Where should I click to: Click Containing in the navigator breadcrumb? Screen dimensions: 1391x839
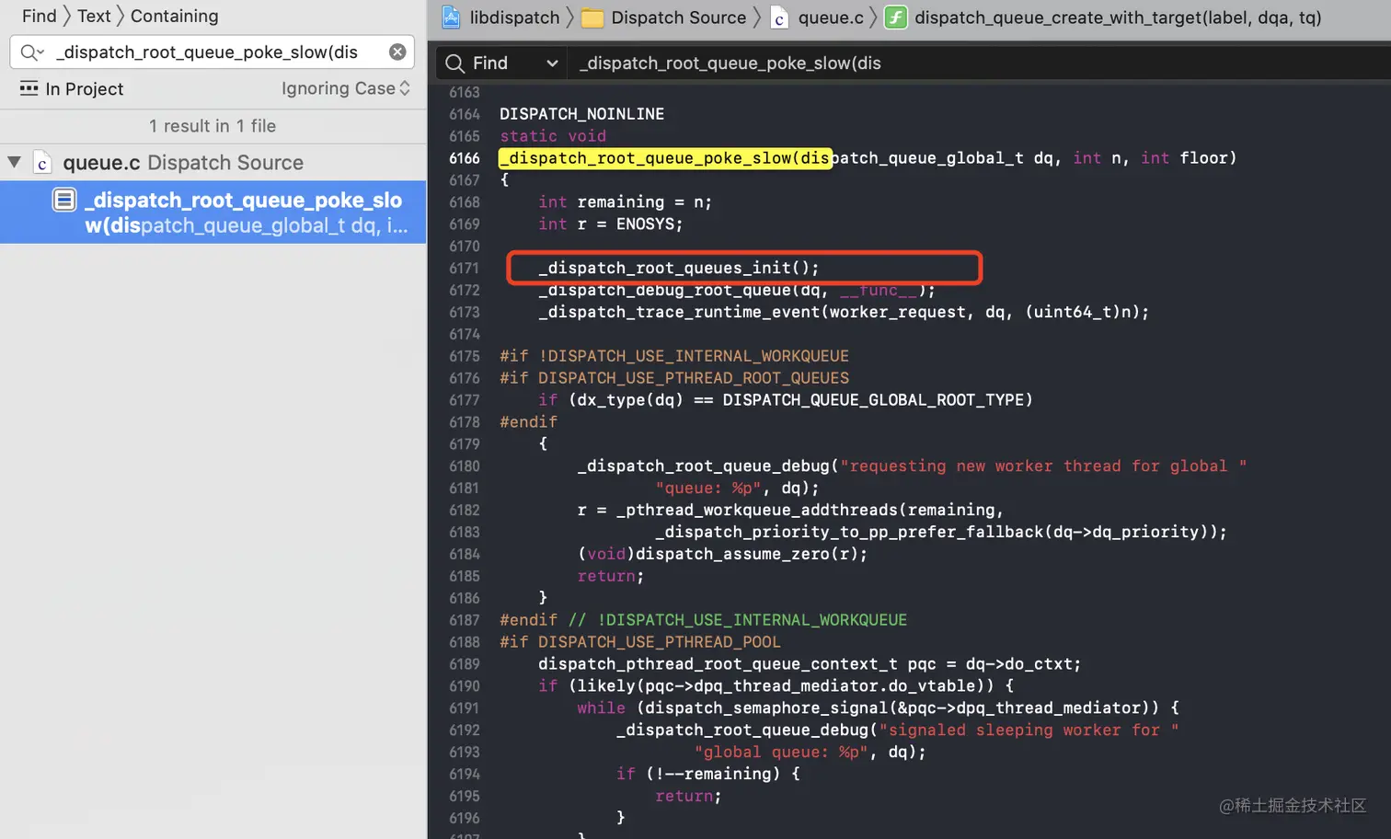click(x=174, y=16)
